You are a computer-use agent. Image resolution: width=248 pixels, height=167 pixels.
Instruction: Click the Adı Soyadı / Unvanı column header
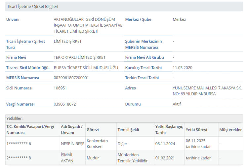(x=72, y=130)
